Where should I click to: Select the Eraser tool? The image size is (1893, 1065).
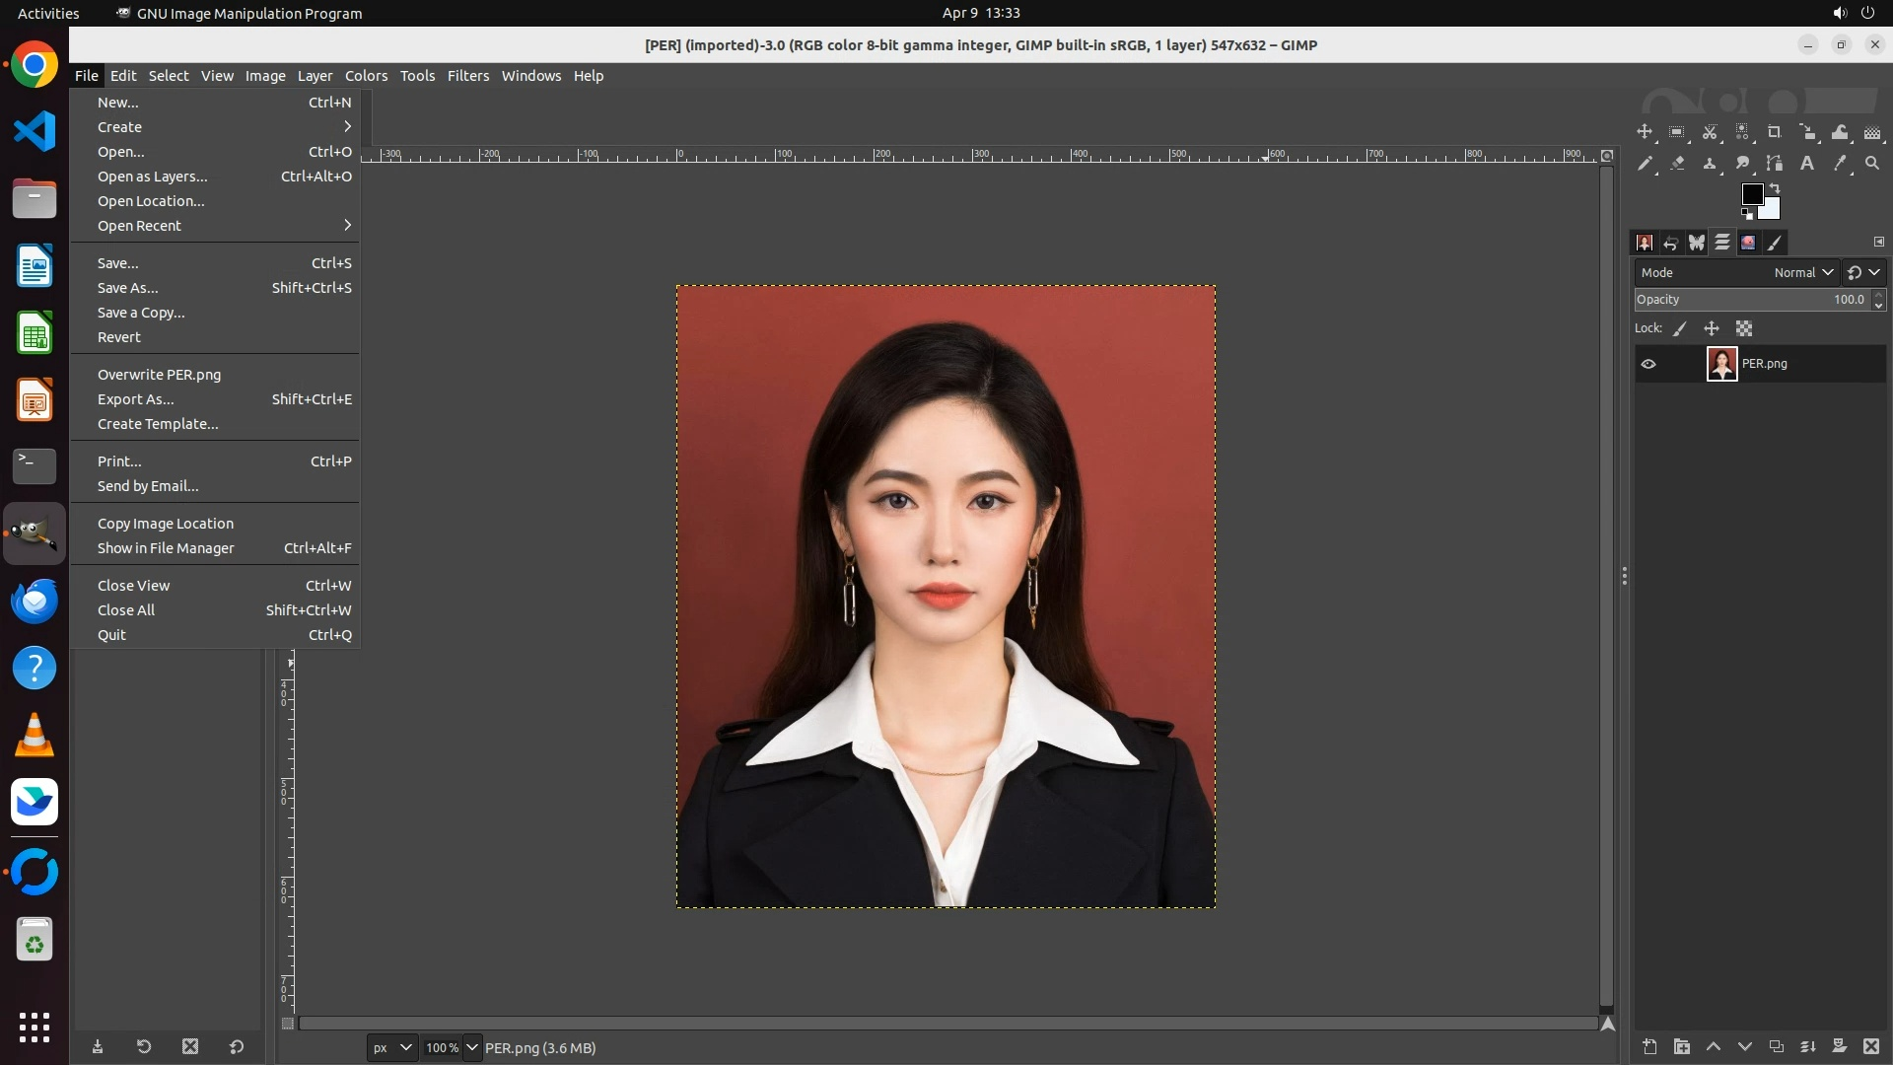[1677, 164]
